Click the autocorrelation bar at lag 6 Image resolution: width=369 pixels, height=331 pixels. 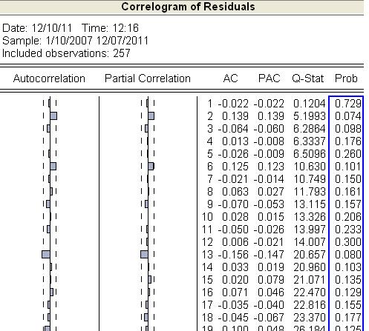point(53,166)
